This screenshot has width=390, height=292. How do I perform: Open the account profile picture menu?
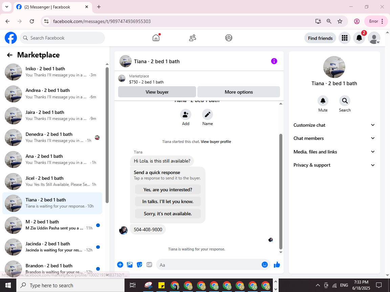tap(374, 38)
